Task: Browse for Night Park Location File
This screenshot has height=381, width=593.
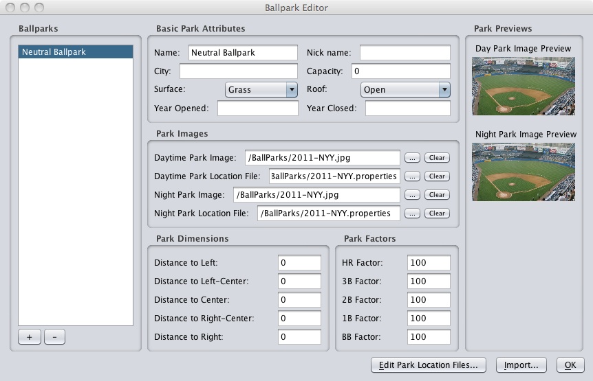Action: click(412, 213)
